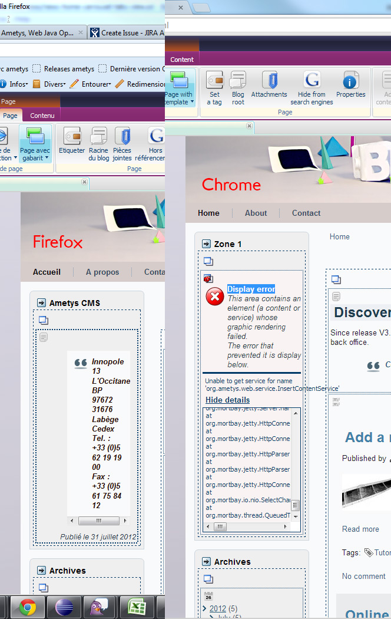The image size is (391, 619).
Task: Open the About menu item in Chrome
Action: [256, 213]
